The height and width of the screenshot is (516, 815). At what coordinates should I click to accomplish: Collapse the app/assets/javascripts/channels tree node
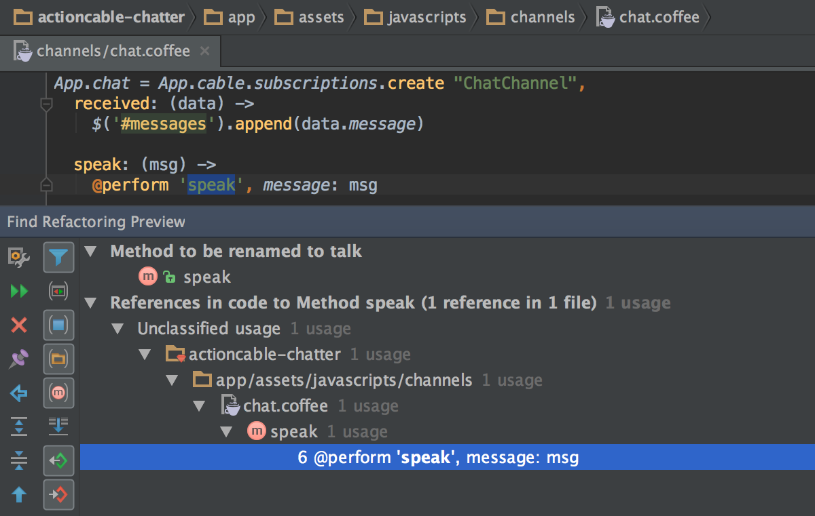click(172, 380)
